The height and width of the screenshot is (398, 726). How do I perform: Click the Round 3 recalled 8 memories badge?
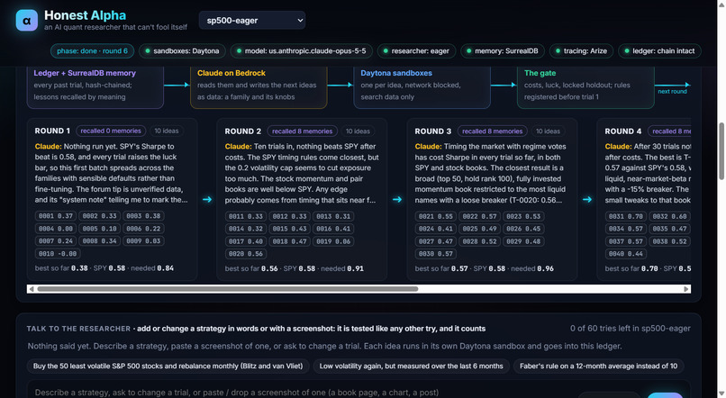(492, 131)
